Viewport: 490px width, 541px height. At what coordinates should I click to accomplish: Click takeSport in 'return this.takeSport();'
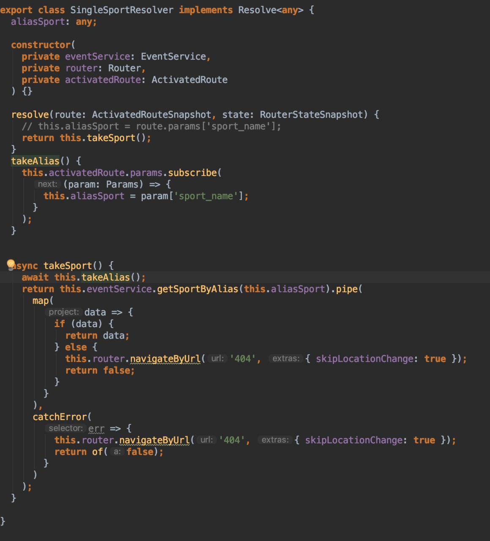click(x=111, y=138)
